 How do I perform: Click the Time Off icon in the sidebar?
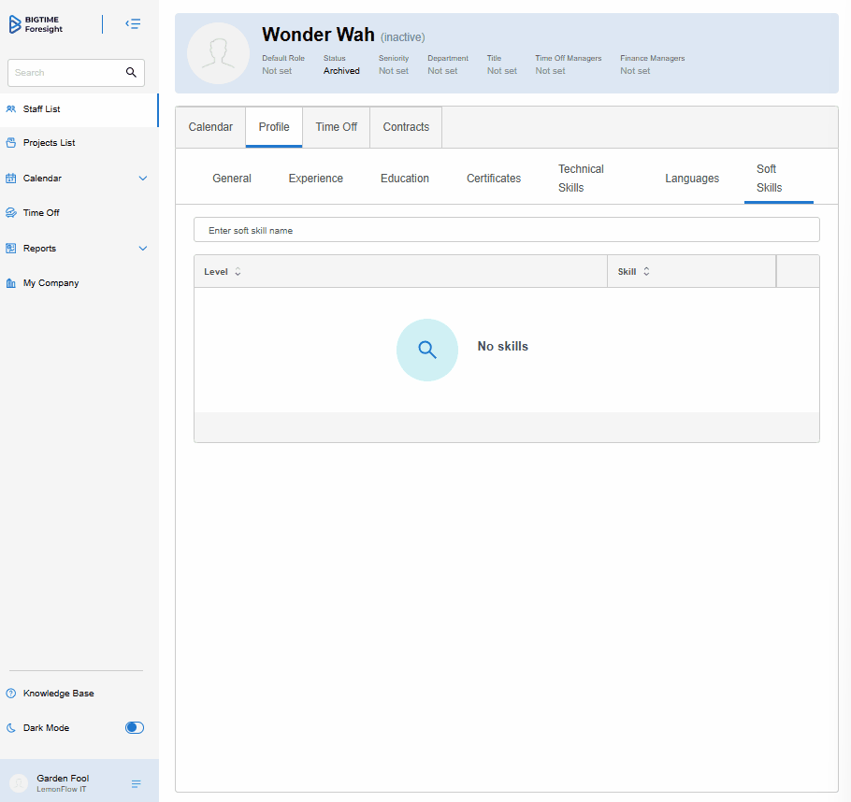click(11, 213)
